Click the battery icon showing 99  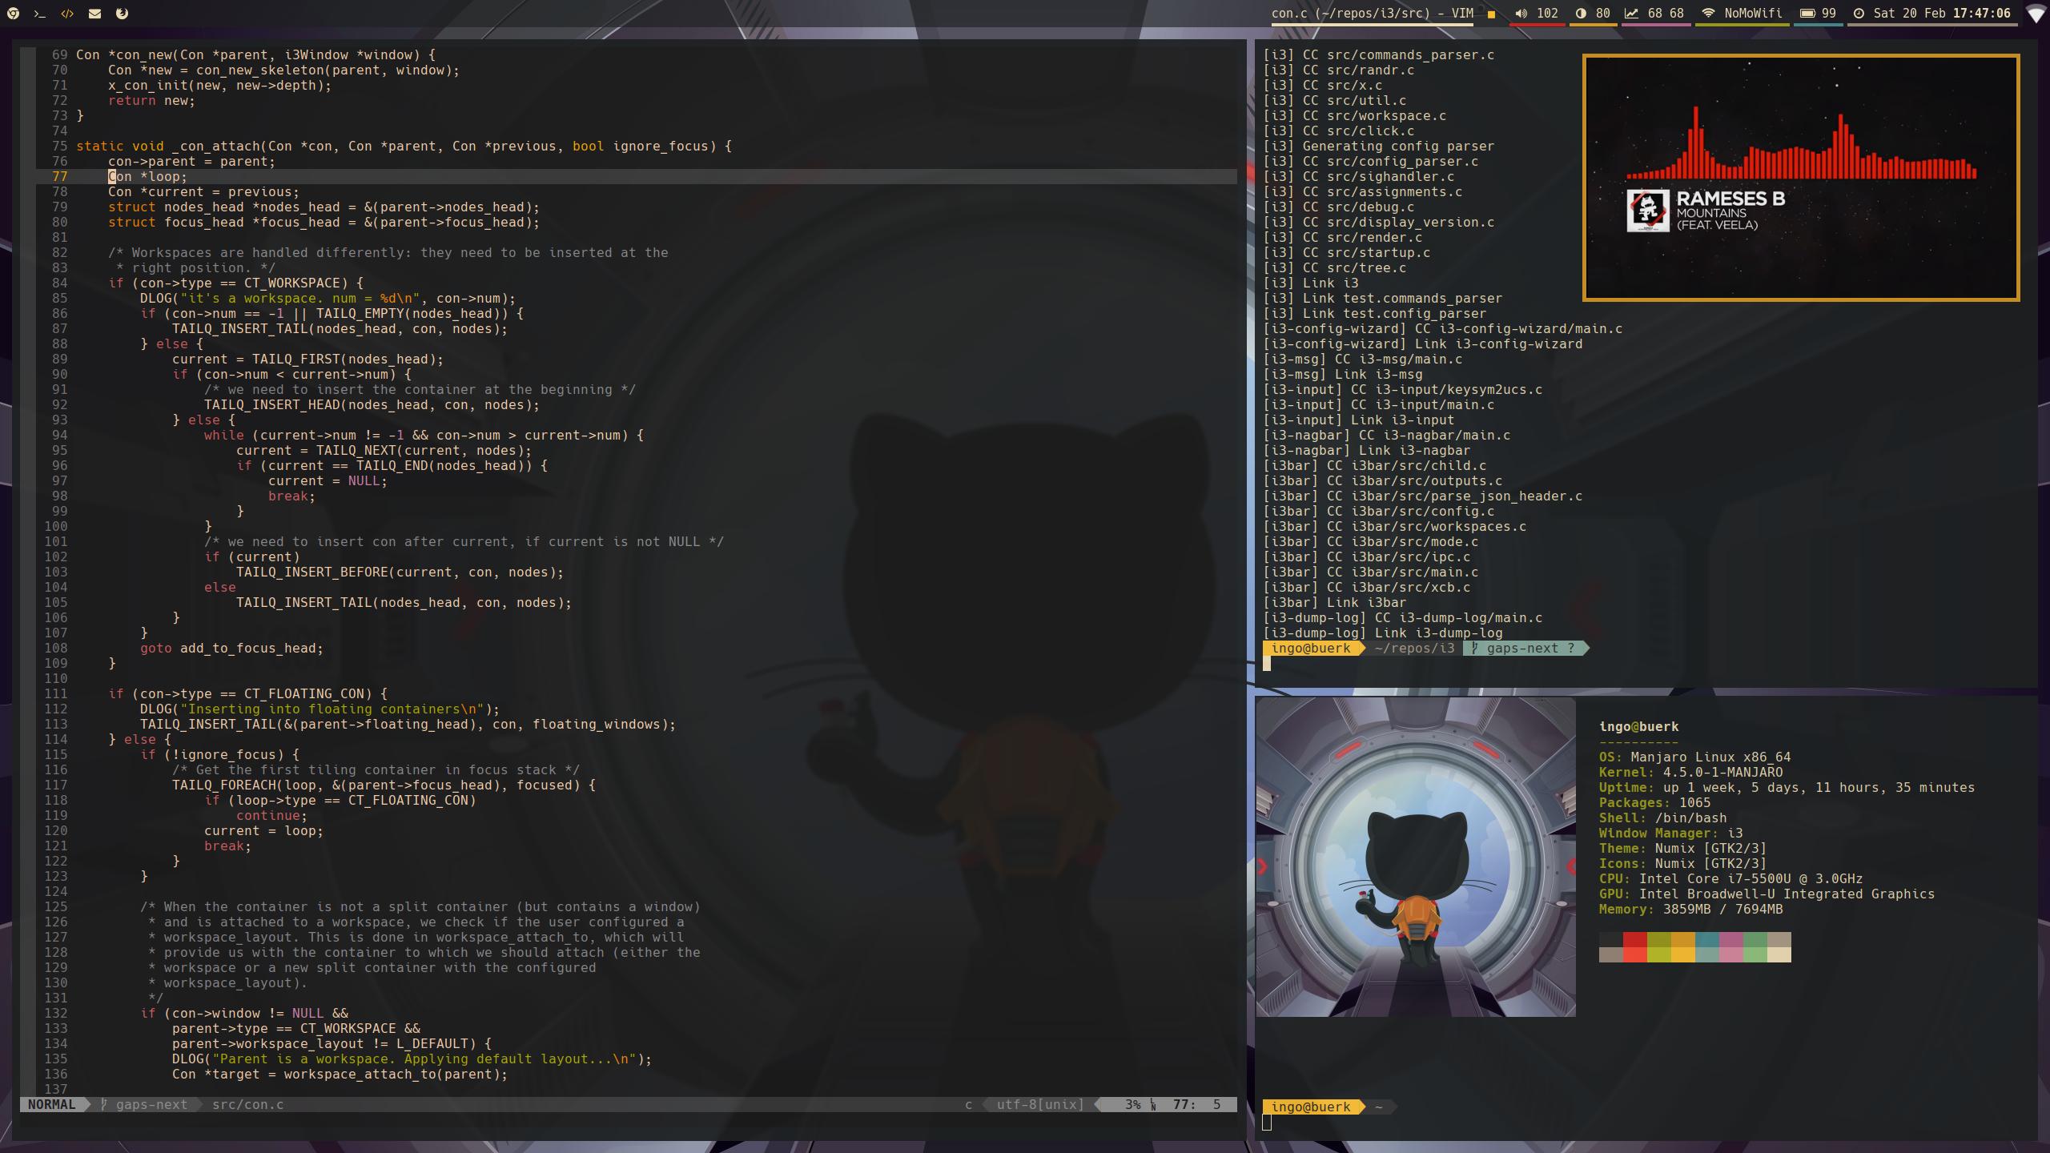[1807, 14]
